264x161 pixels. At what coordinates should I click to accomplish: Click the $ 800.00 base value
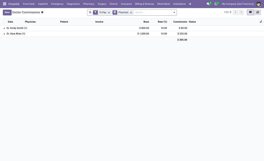tap(144, 28)
